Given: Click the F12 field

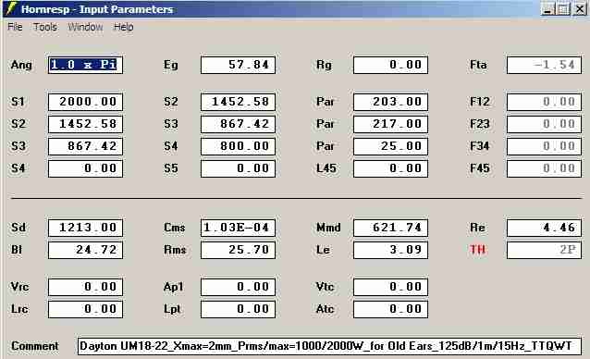Looking at the screenshot, I should tap(544, 102).
